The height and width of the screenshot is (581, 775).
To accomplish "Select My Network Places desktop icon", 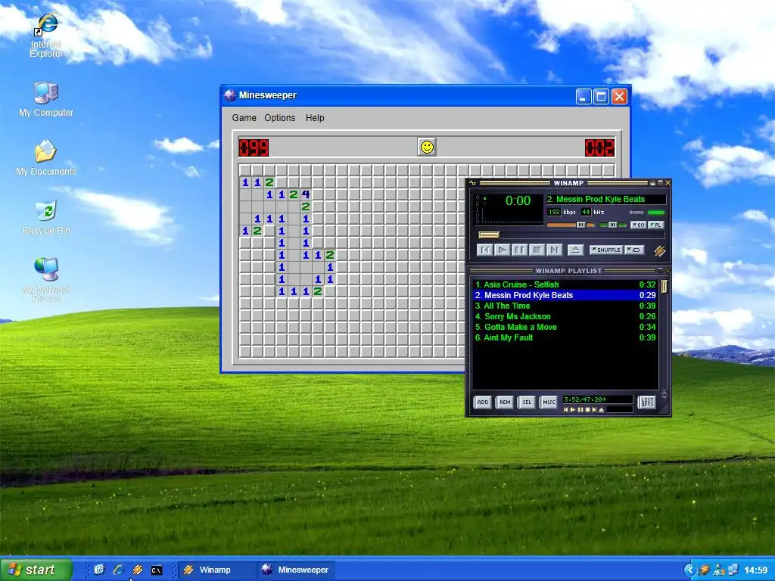I will (x=46, y=280).
